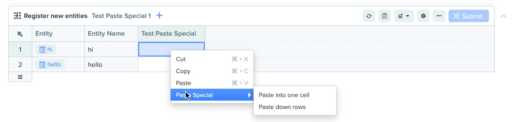The height and width of the screenshot is (122, 527).
Task: Choose Paste down rows
Action: 295,107
